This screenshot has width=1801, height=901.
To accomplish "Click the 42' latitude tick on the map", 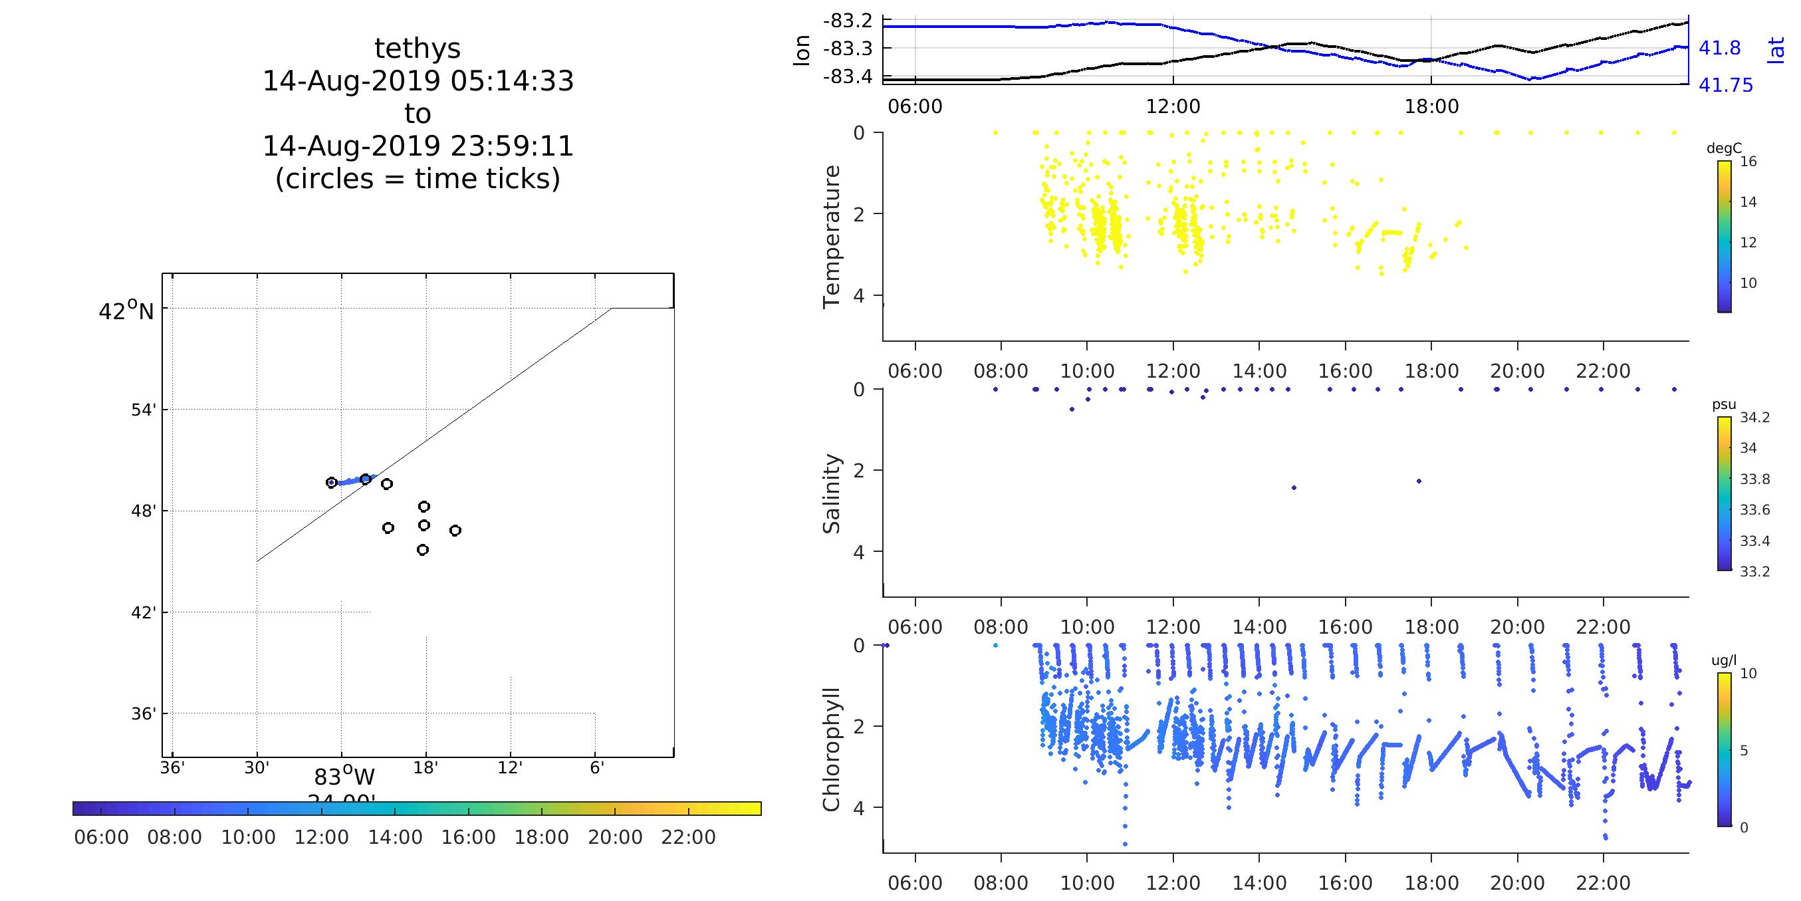I will (x=144, y=613).
